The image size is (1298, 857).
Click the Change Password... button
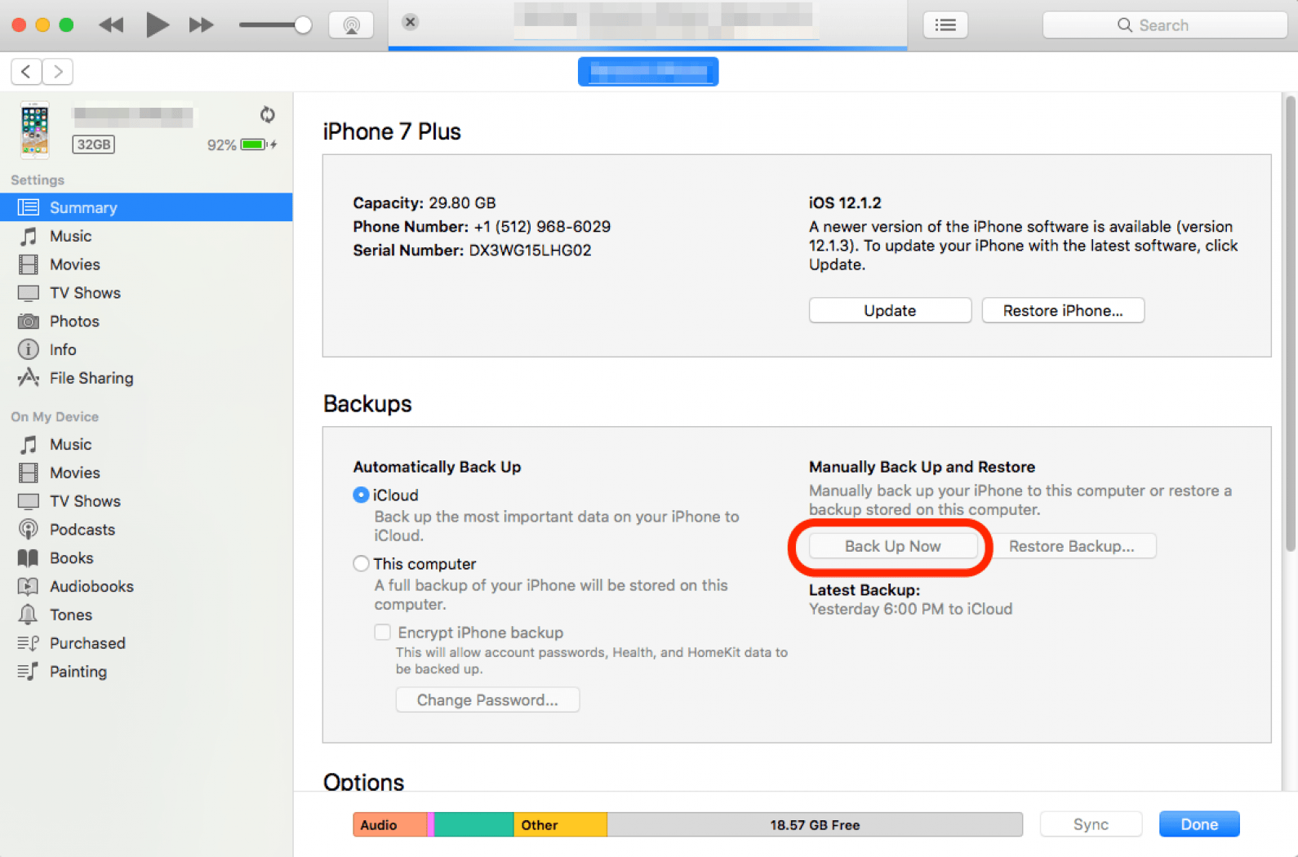tap(487, 699)
